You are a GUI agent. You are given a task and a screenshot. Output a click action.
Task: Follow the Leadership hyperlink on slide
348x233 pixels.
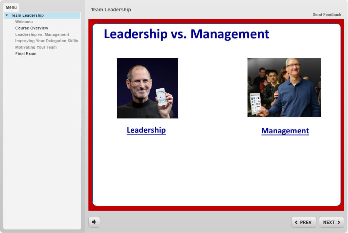tap(146, 130)
